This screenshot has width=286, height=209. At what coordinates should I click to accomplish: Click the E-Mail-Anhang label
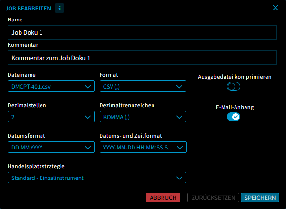(x=235, y=107)
